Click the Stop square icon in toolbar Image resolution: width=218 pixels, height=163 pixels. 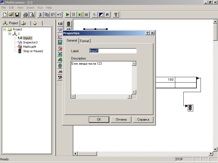click(86, 15)
